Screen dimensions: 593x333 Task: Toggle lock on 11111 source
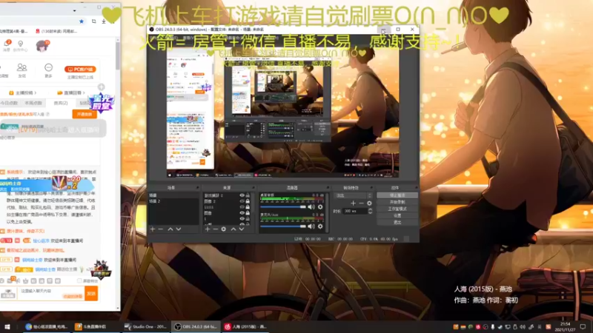click(248, 207)
